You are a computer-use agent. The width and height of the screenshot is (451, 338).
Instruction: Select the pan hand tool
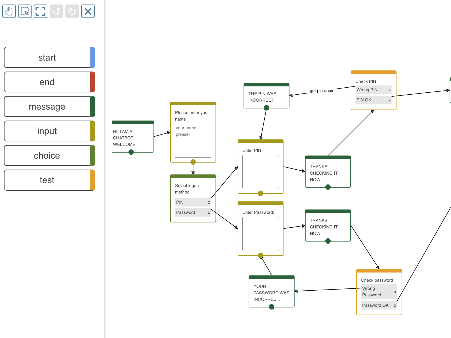click(9, 11)
